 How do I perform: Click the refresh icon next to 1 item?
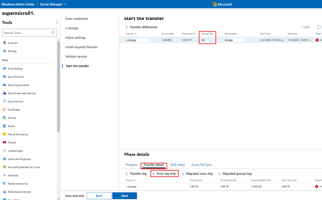[319, 27]
